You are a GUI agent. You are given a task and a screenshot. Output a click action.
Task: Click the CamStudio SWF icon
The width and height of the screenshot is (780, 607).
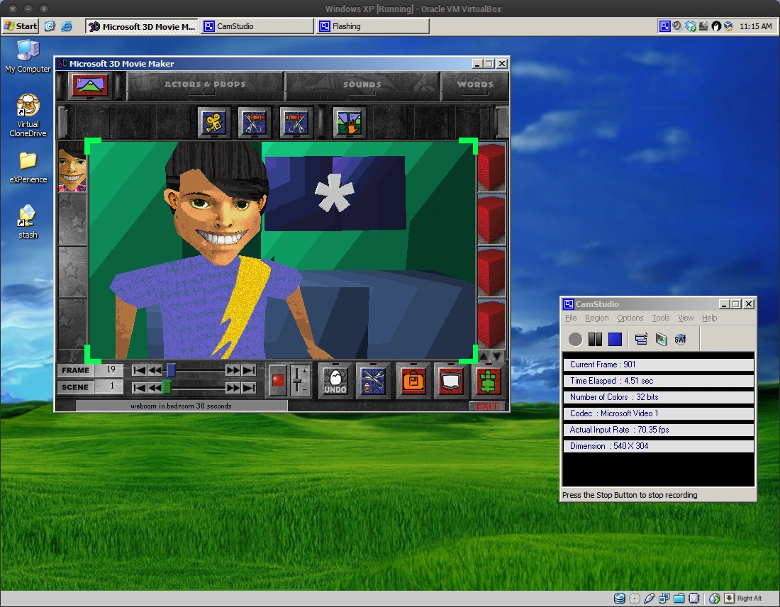coord(681,340)
